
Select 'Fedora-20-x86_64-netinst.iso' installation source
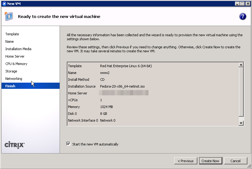point(122,86)
